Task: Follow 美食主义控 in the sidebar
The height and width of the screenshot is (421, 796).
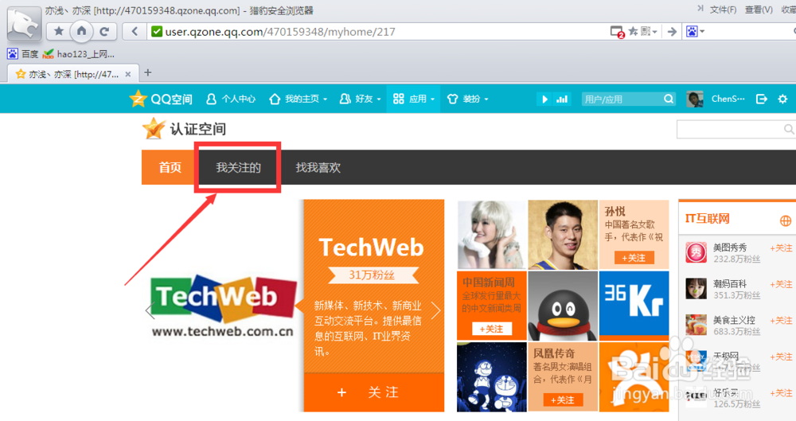Action: 782,321
